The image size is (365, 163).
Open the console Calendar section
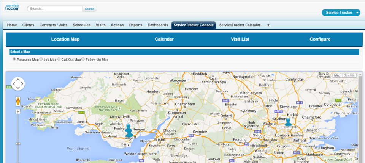click(164, 39)
